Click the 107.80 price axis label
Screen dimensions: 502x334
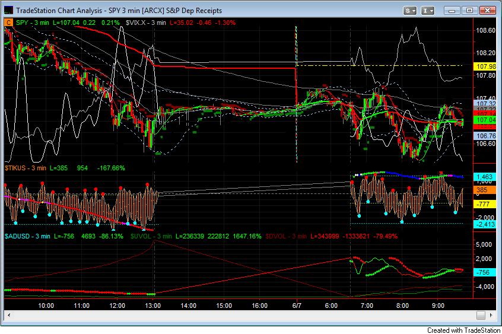[x=485, y=75]
